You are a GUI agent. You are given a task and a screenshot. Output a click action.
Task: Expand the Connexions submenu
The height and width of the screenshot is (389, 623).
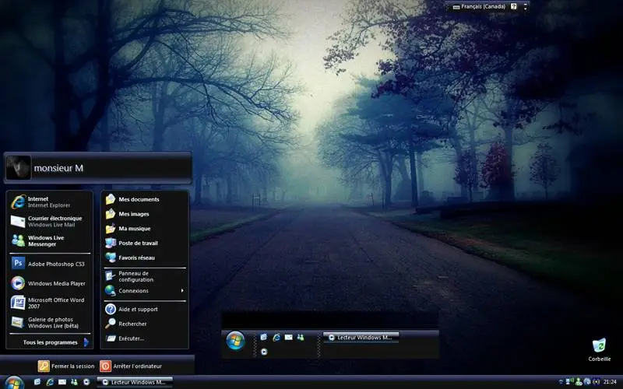point(145,290)
